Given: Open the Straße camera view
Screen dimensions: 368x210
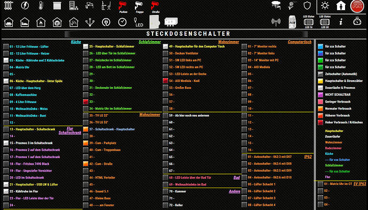Looking at the screenshot, I should (x=155, y=7).
